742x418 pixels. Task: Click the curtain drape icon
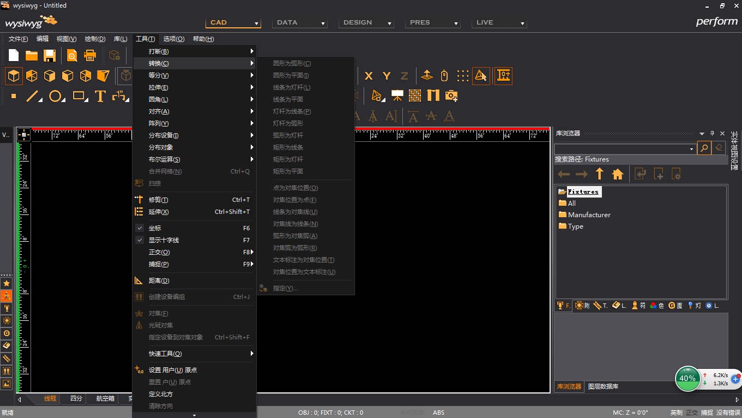pos(433,95)
